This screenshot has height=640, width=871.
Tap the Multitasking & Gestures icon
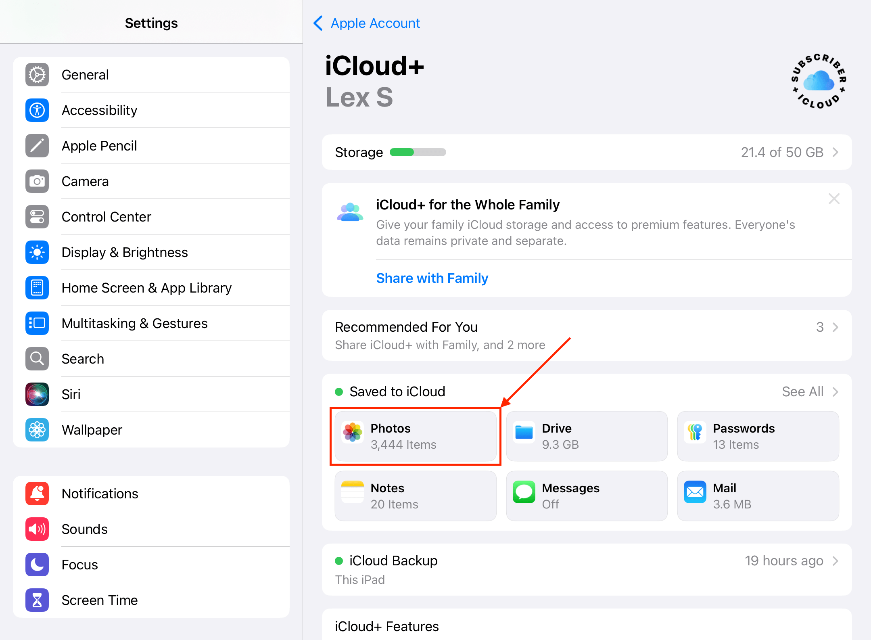coord(37,323)
